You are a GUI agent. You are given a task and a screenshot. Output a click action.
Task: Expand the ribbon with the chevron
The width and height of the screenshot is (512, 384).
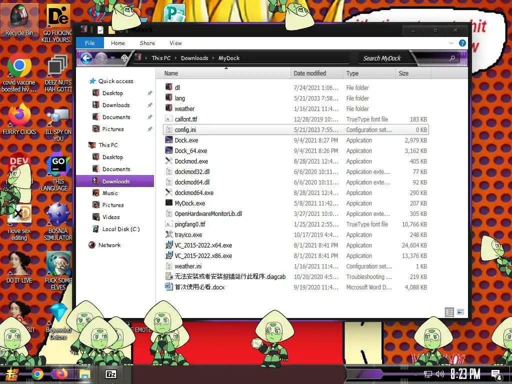point(451,43)
